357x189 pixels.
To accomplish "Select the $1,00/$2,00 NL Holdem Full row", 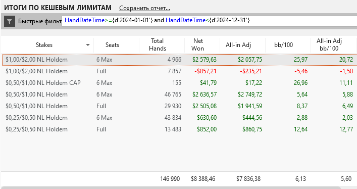I will pyautogui.click(x=179, y=71).
